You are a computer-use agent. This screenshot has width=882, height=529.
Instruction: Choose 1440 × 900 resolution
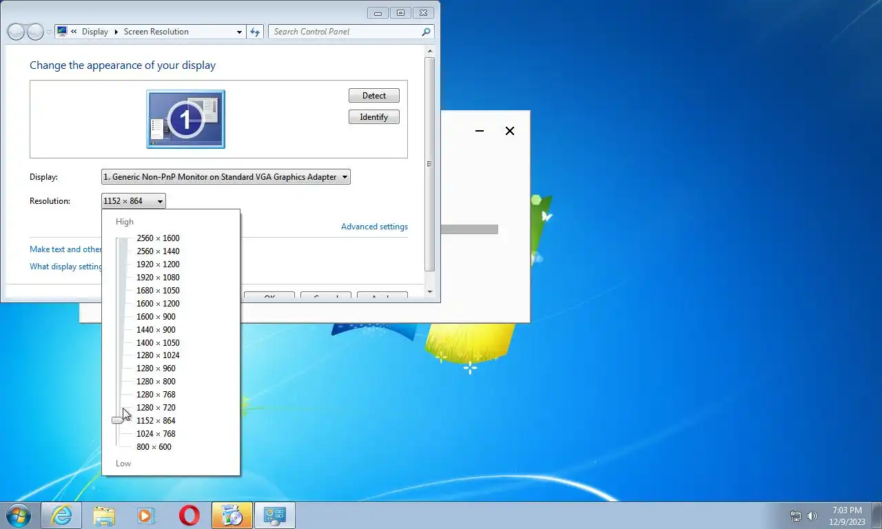pyautogui.click(x=156, y=330)
